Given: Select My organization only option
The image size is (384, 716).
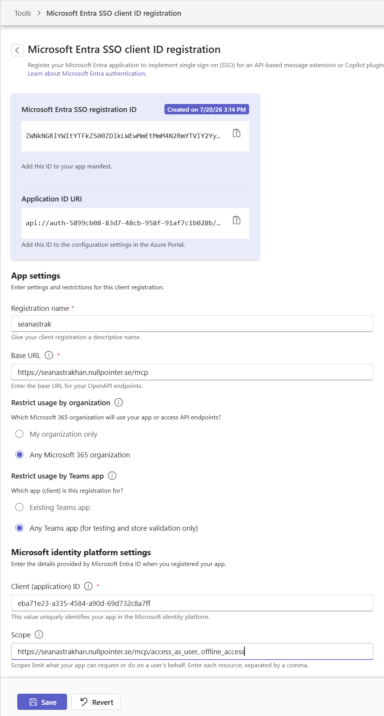Looking at the screenshot, I should tap(20, 434).
